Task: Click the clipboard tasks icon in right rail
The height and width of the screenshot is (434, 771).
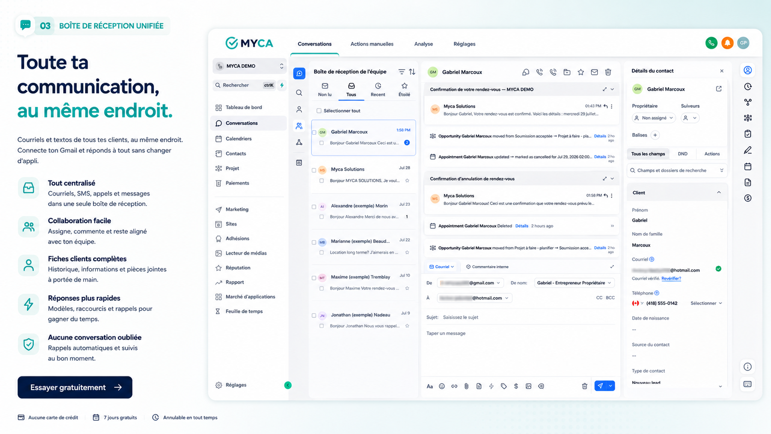Action: pos(747,134)
